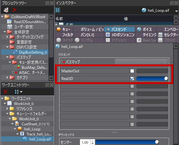Open the エンベロープ tab
Viewport: 179px width, 145px height.
[x=168, y=30]
